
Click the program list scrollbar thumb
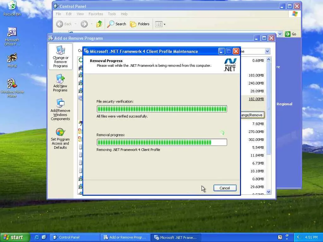pos(268,108)
